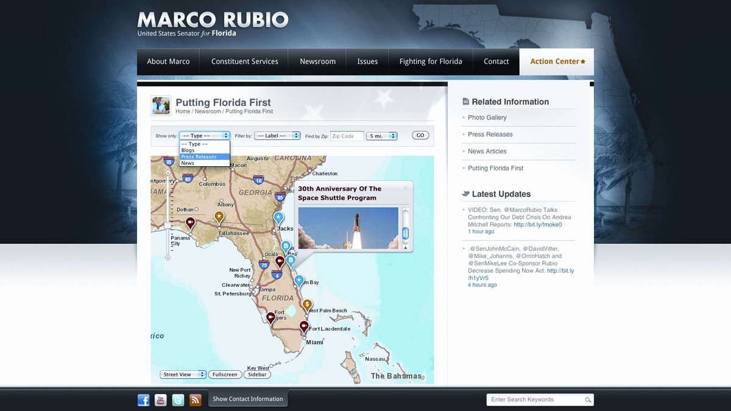The width and height of the screenshot is (731, 411).
Task: Focus the Zip Code input field
Action: (347, 136)
